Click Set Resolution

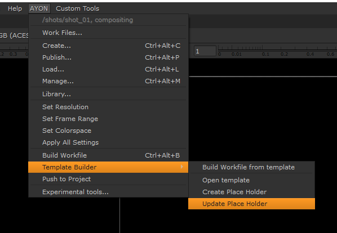[108, 107]
